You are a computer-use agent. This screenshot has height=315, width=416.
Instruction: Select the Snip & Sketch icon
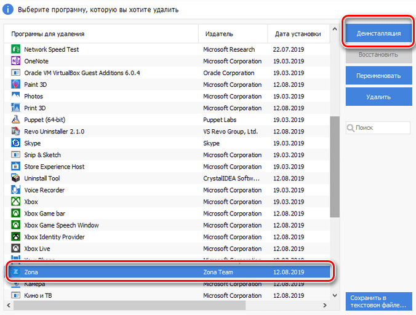15,154
